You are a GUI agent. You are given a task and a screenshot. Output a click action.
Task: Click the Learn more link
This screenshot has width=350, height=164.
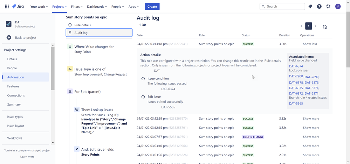[x=27, y=157]
